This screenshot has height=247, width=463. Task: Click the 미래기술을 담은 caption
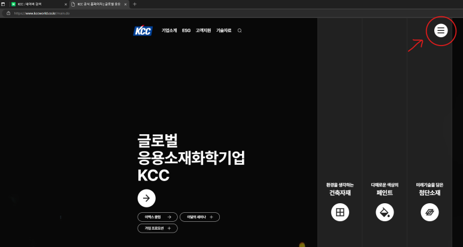pos(429,185)
